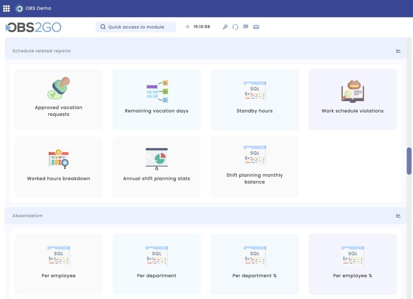Open Standby hours SQL icon
This screenshot has width=413, height=299.
255,92
